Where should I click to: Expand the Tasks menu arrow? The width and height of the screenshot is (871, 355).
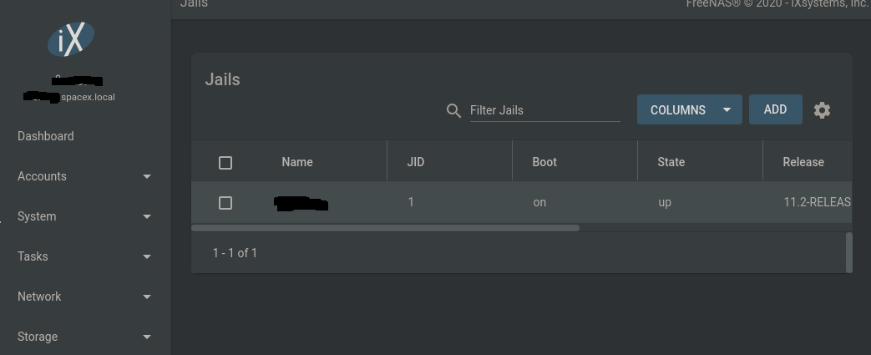coord(147,256)
